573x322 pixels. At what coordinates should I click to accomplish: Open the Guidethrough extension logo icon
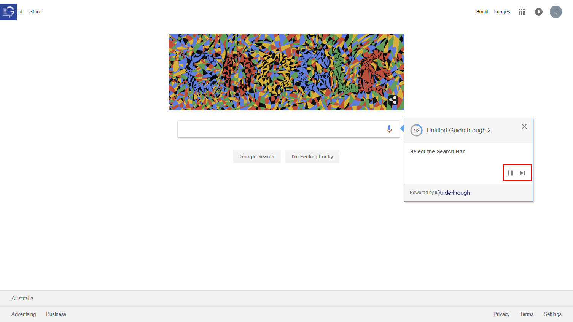[8, 12]
